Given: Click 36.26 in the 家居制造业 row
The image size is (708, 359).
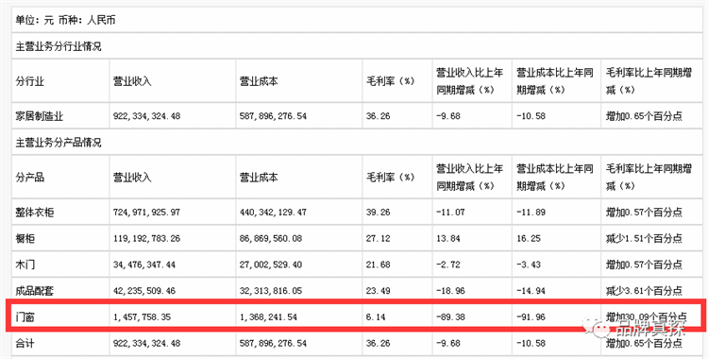Looking at the screenshot, I should (x=378, y=116).
